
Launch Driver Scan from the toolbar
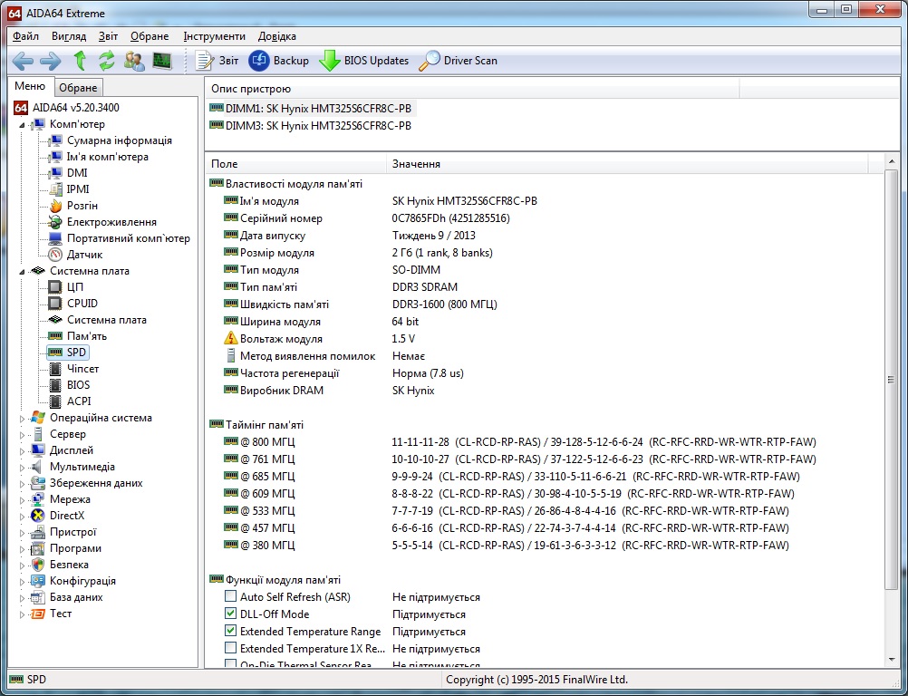click(x=458, y=61)
